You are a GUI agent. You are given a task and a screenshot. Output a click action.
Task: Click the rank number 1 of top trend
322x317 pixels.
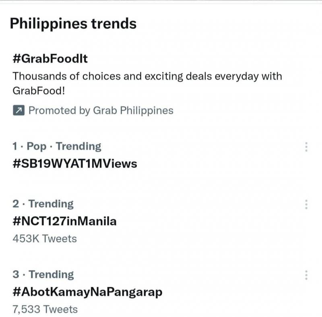tap(15, 146)
